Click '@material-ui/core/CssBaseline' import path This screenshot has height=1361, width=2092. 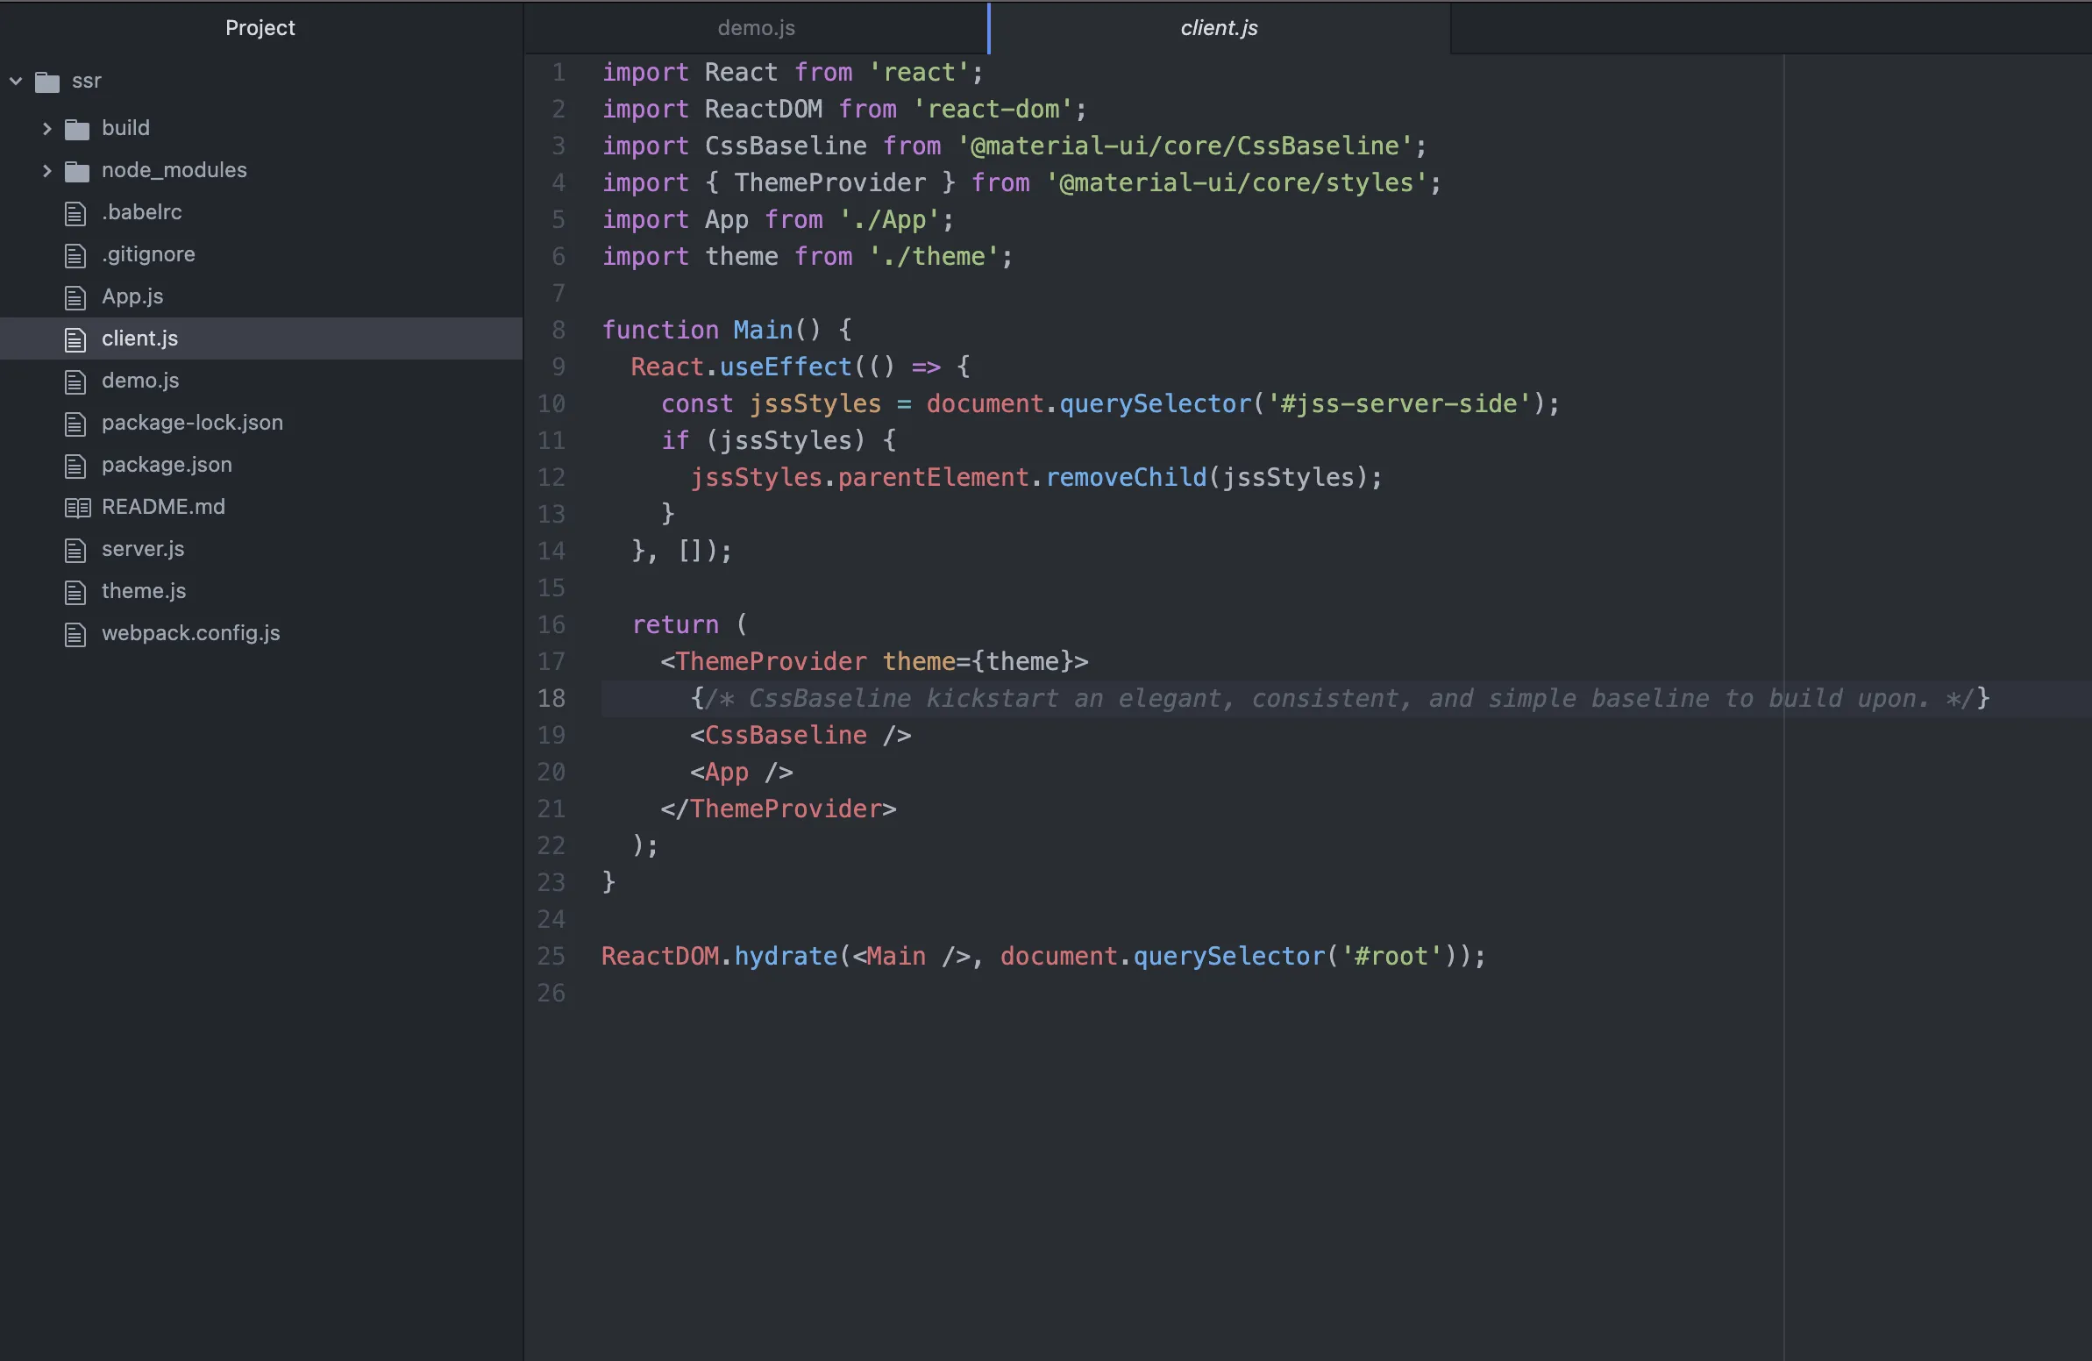(x=1184, y=146)
